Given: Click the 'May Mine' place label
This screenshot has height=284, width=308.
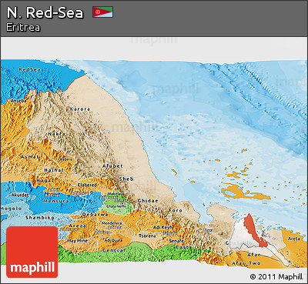Looking at the screenshot, I should coord(77,241).
